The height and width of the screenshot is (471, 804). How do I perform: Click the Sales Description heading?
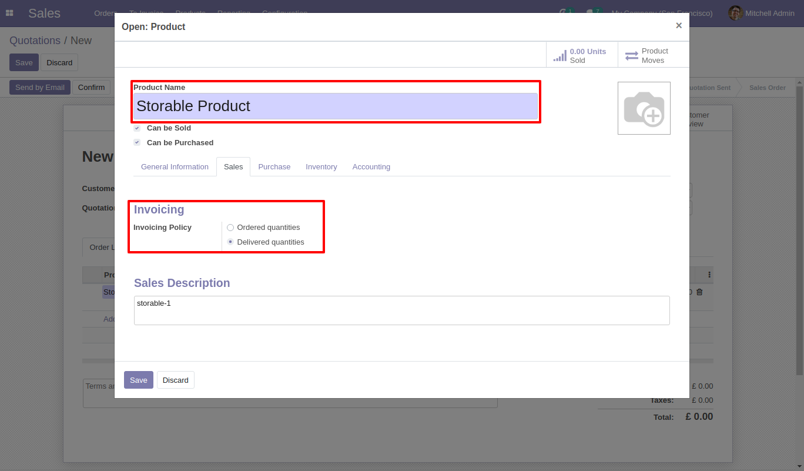pos(182,283)
